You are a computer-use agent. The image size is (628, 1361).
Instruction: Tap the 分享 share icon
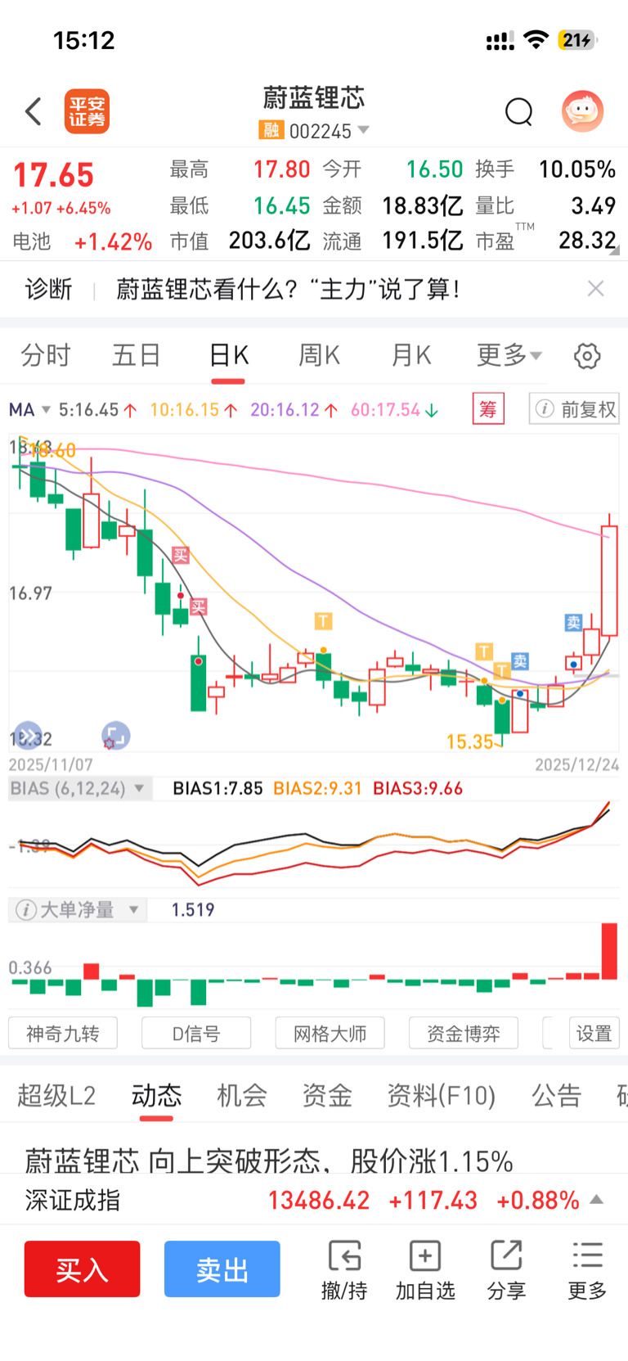coord(506,1269)
